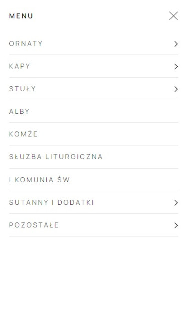The image size is (188, 334).
Task: Click empty white area below Pozostałe
Action: (x=94, y=283)
